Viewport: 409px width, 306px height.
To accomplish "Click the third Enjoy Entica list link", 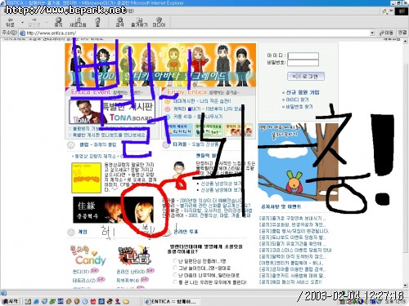I will coord(198,117).
